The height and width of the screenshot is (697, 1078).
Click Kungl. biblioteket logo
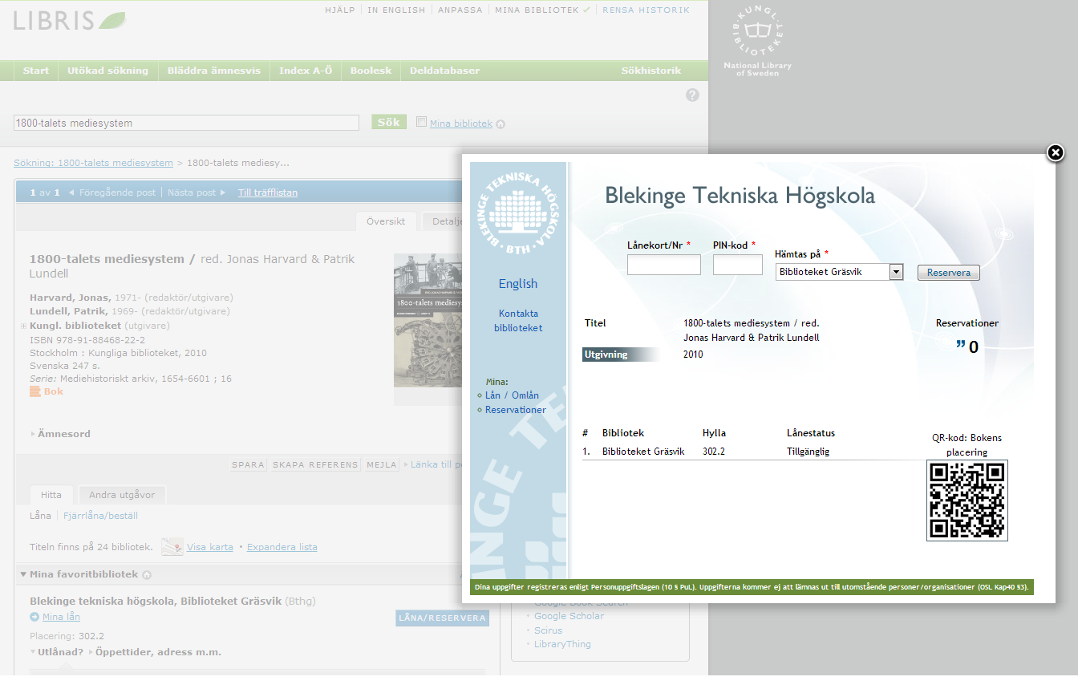[x=757, y=40]
